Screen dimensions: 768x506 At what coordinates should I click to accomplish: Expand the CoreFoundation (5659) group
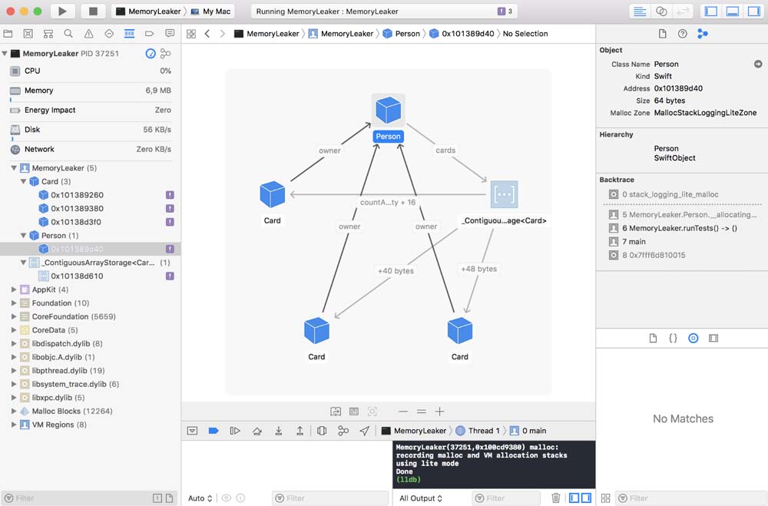14,316
